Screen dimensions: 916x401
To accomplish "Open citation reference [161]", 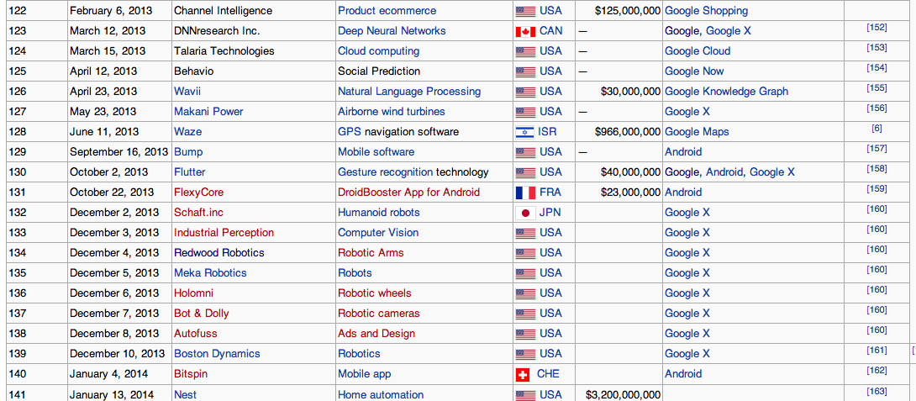I will click(x=877, y=351).
